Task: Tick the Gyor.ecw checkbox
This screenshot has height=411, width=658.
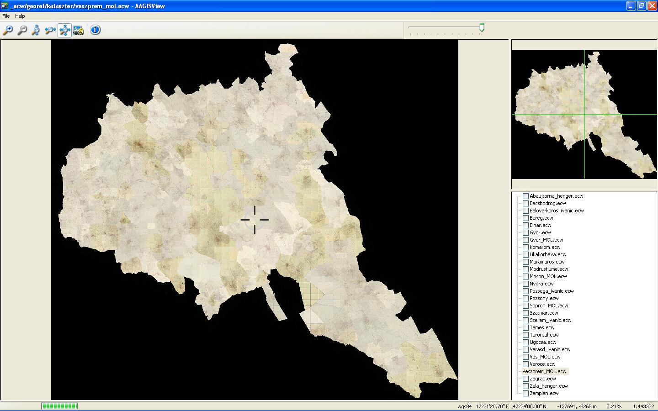Action: (525, 232)
